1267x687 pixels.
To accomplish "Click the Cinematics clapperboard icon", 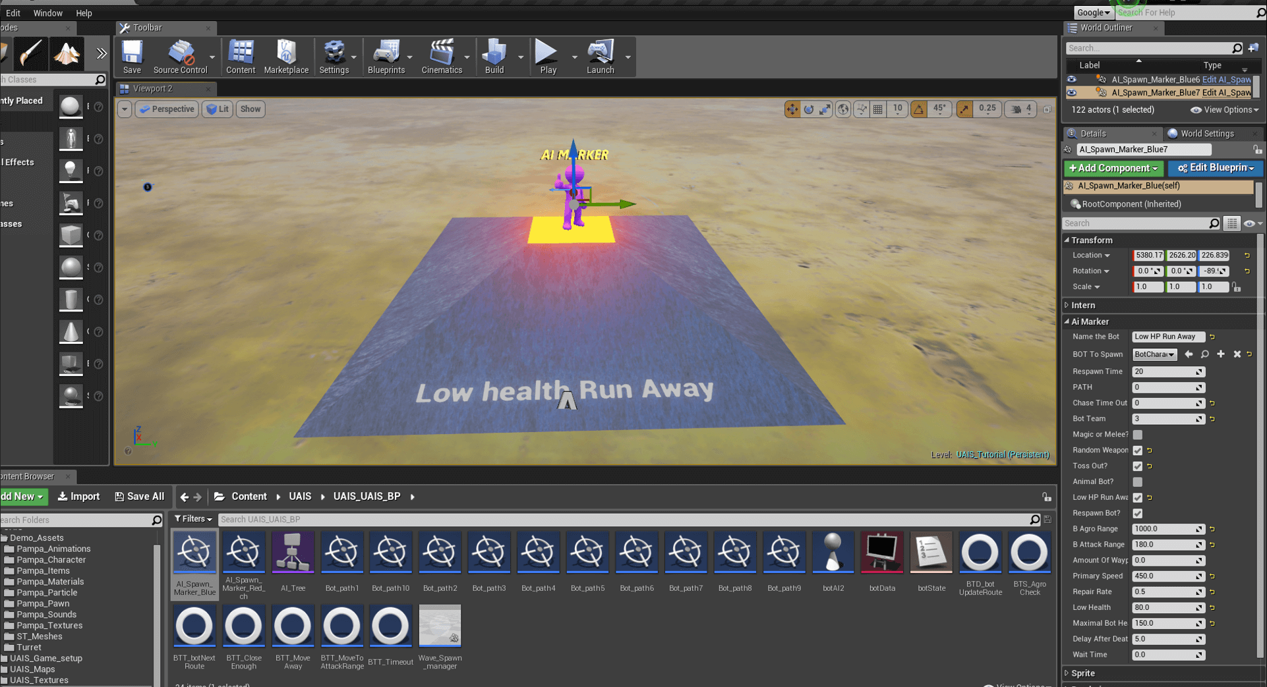I will [442, 57].
